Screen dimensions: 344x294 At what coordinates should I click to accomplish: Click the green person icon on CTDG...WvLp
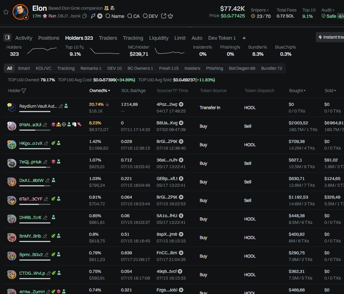point(59,273)
